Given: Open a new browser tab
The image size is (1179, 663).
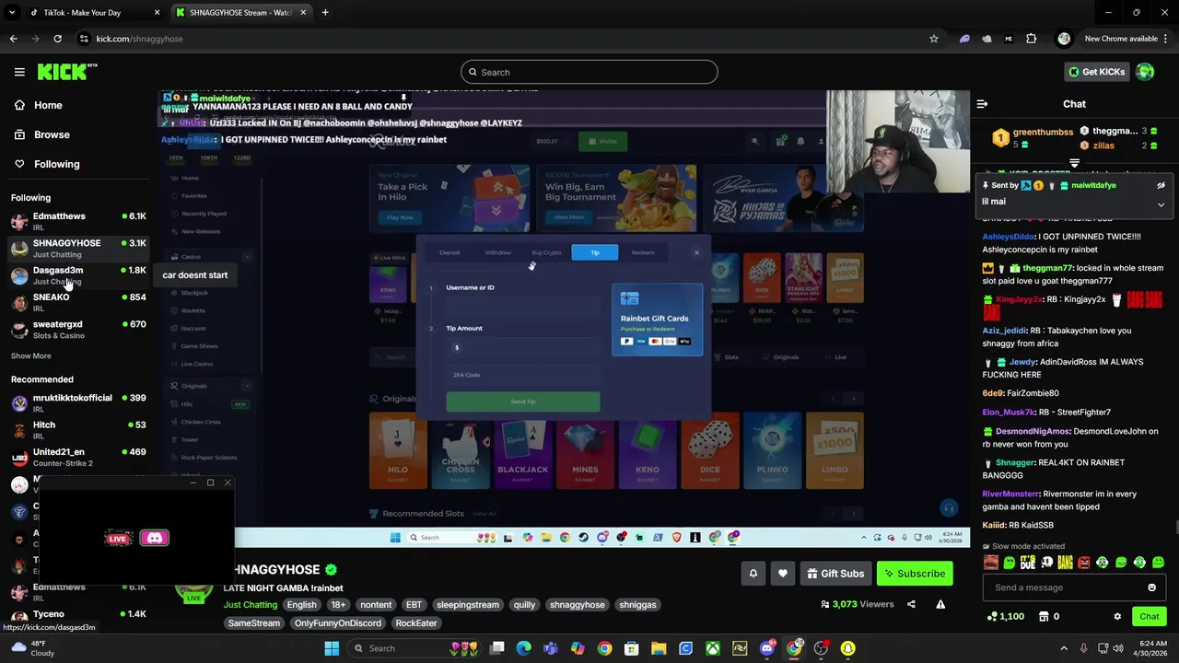Looking at the screenshot, I should [325, 13].
